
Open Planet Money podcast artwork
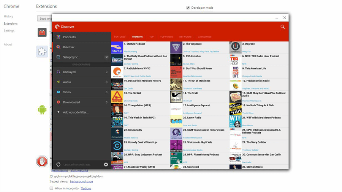point(176,158)
